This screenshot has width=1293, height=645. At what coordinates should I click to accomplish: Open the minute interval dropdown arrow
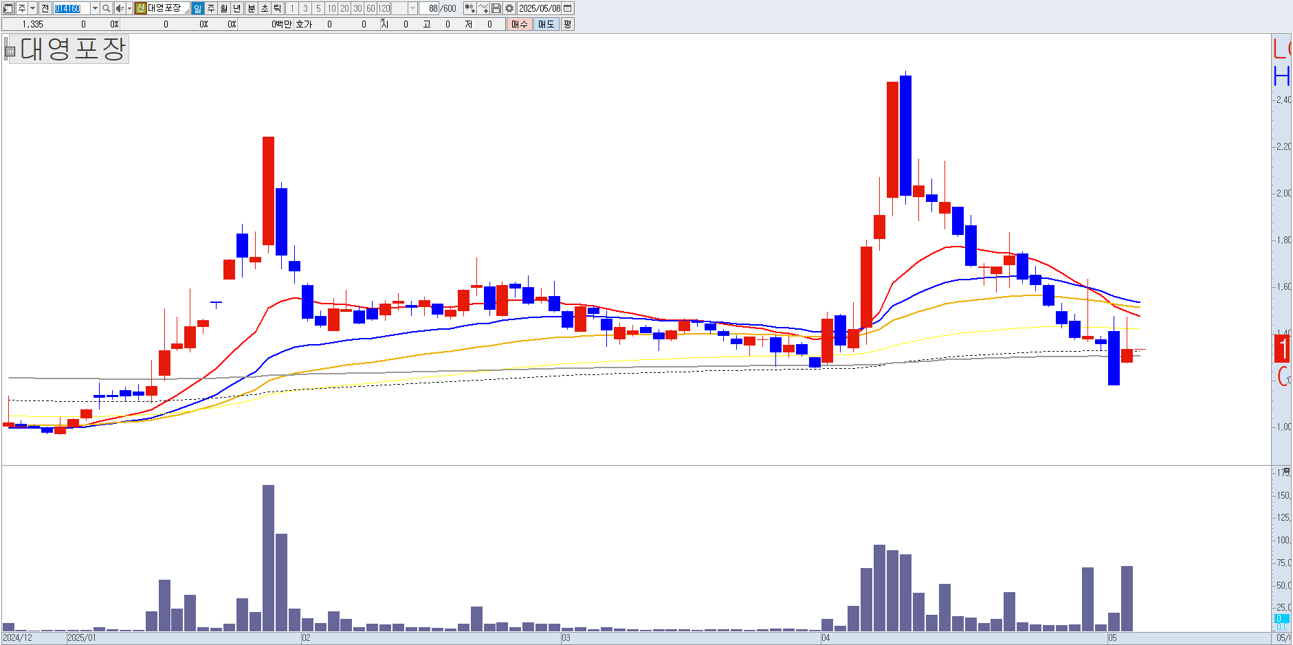[x=412, y=8]
